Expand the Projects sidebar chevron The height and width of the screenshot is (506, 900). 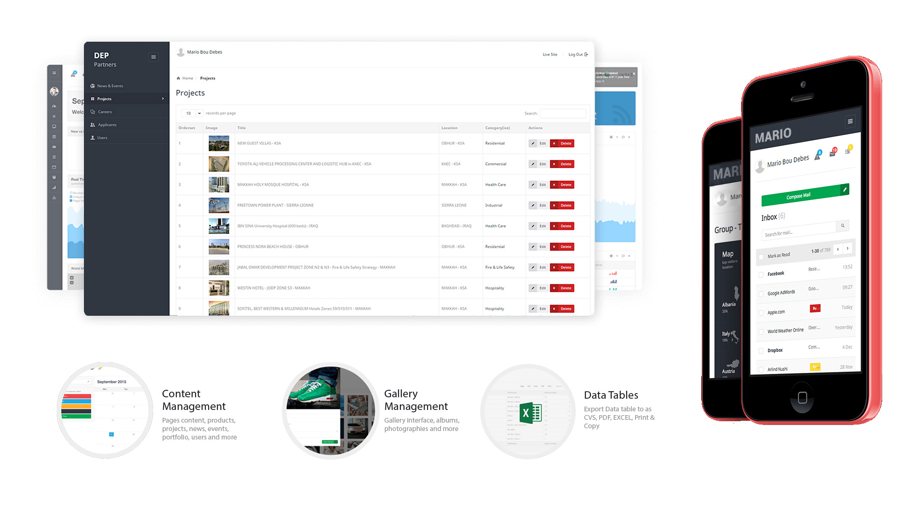(x=163, y=99)
